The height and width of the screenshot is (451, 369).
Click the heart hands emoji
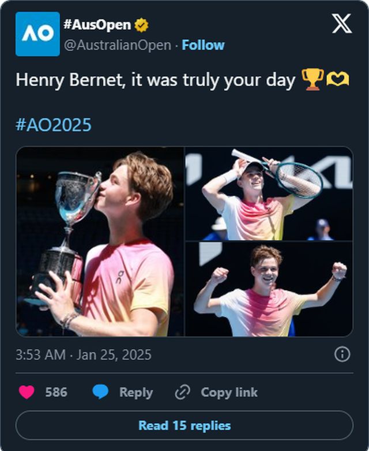pyautogui.click(x=338, y=80)
